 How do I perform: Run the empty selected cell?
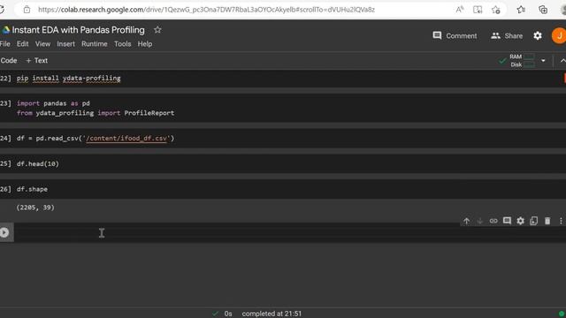pos(4,232)
